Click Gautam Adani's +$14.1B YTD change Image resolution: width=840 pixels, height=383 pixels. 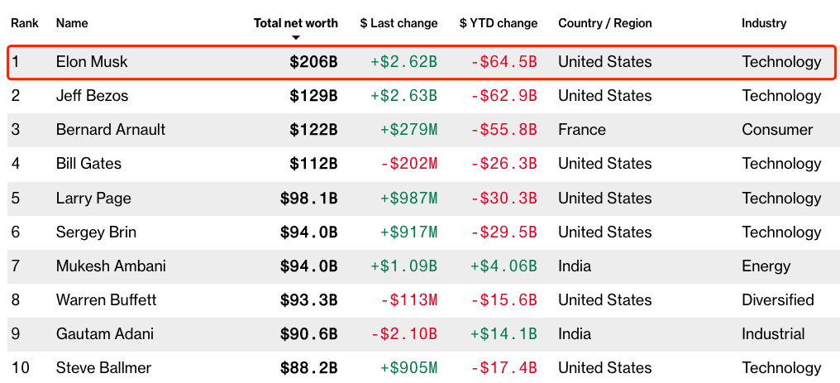pos(504,334)
